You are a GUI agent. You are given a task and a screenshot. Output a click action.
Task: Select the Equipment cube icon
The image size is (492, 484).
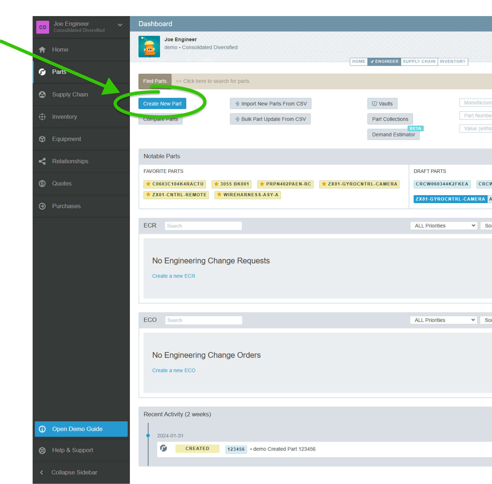(42, 139)
